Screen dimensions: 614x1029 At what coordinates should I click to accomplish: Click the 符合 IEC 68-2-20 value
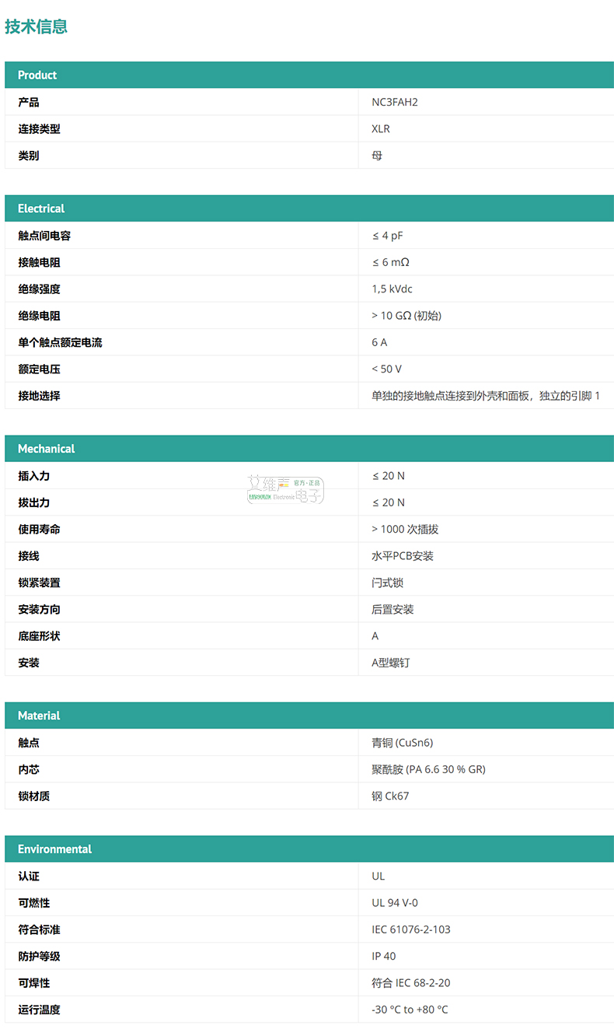click(x=411, y=983)
